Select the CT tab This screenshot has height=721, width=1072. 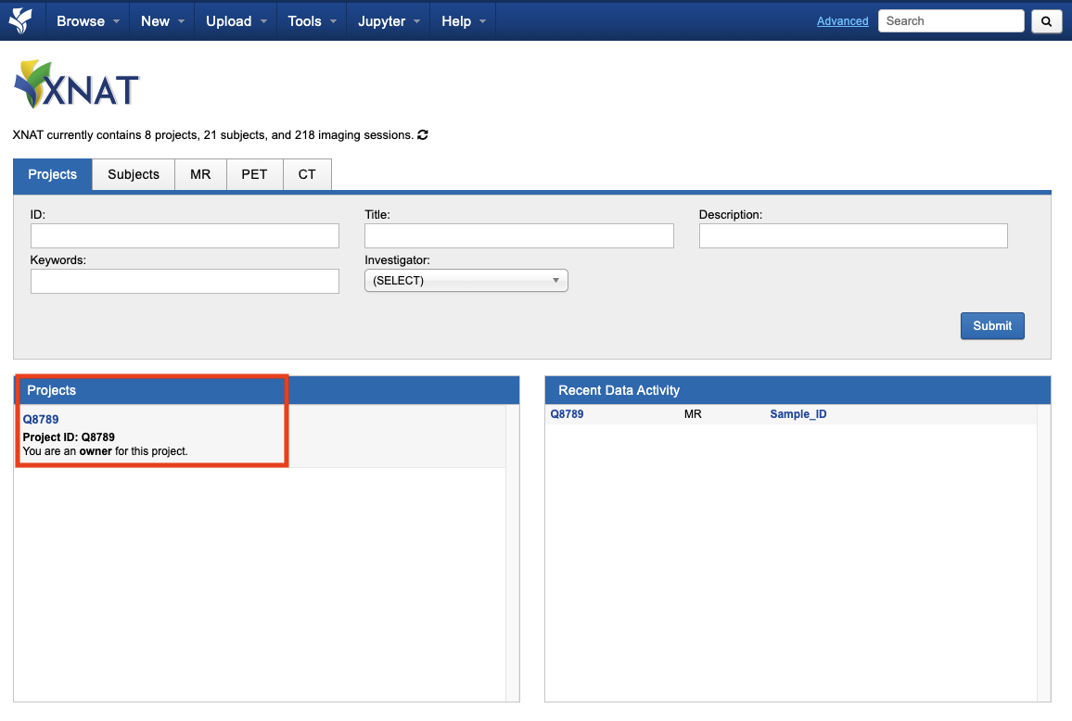[307, 174]
